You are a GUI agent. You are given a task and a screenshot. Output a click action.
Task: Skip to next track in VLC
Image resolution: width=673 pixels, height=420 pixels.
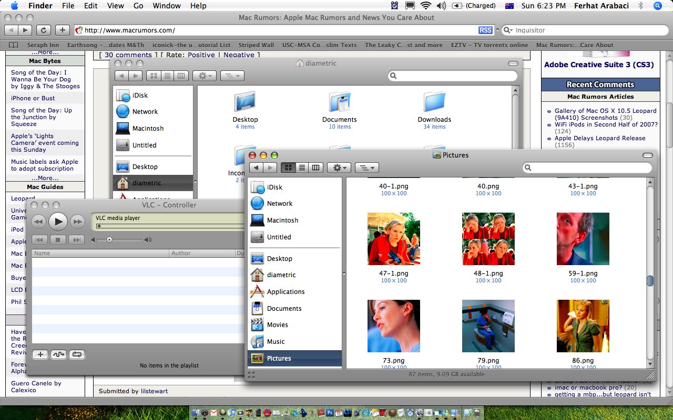(x=76, y=240)
